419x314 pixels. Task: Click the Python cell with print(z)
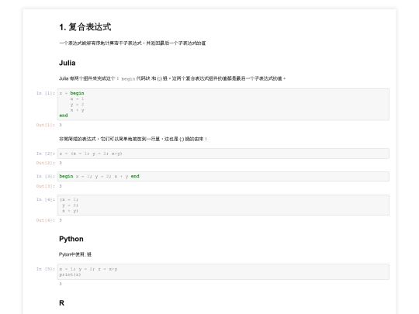(223, 272)
